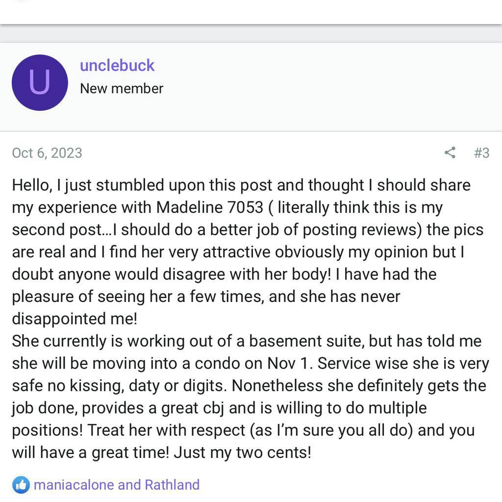Open maniacalone's profile from the likes list

(x=75, y=485)
